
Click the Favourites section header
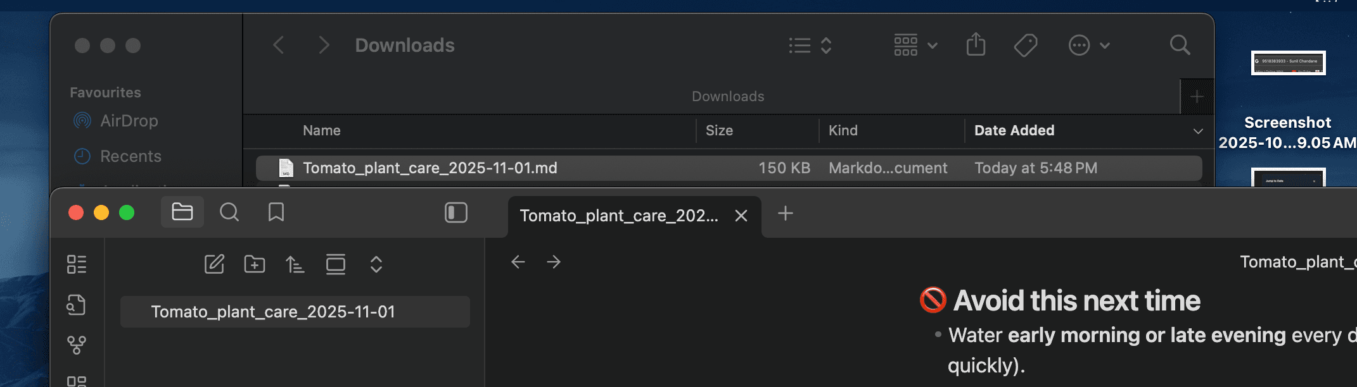click(x=105, y=93)
